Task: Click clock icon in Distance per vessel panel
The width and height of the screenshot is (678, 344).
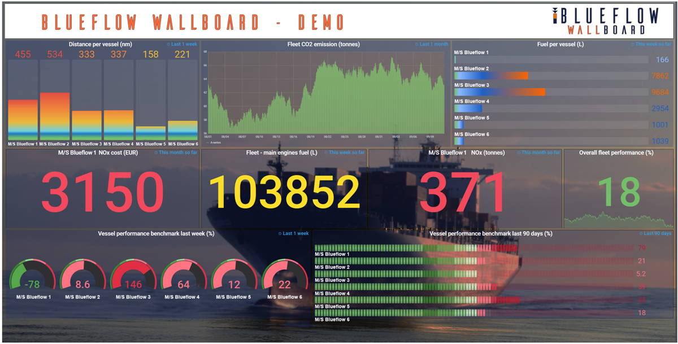Action: click(x=168, y=44)
